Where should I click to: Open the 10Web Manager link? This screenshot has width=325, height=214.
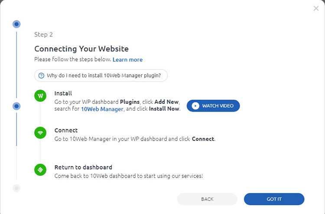coord(102,109)
